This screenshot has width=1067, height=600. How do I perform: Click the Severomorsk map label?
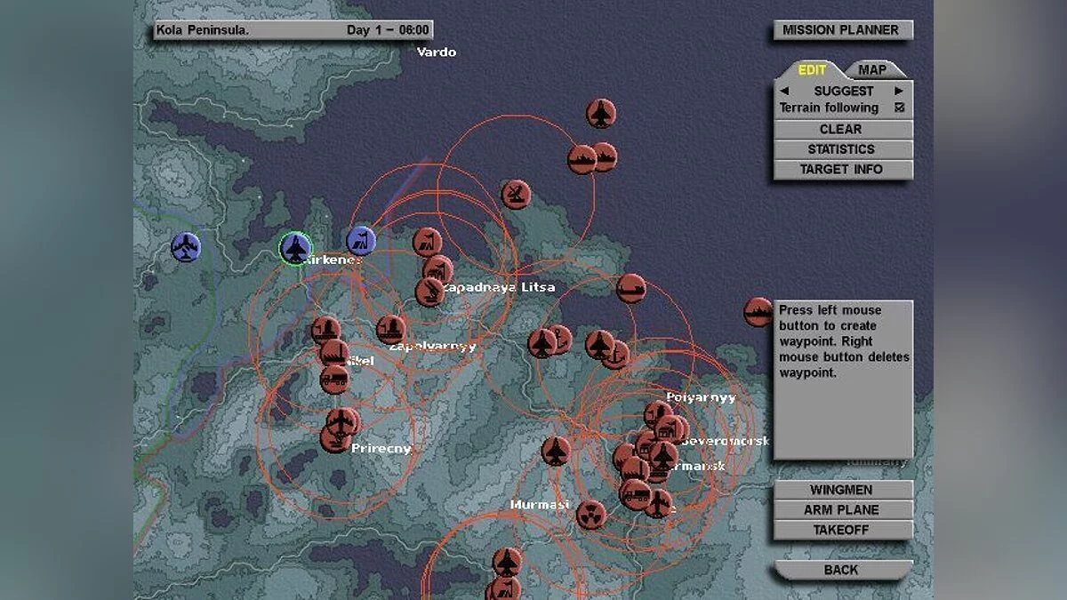726,441
